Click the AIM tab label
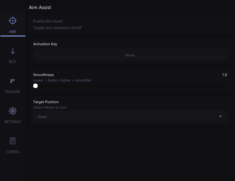The height and width of the screenshot is (181, 235). pos(12,31)
